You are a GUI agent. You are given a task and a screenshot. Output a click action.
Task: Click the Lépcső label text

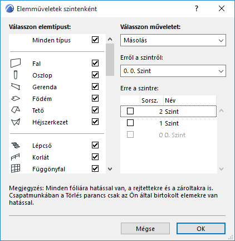[x=42, y=146]
